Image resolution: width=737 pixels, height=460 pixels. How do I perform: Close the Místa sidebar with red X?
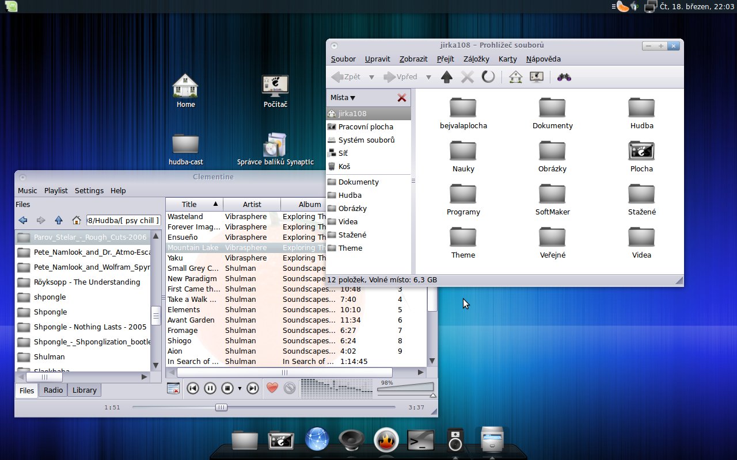point(402,98)
